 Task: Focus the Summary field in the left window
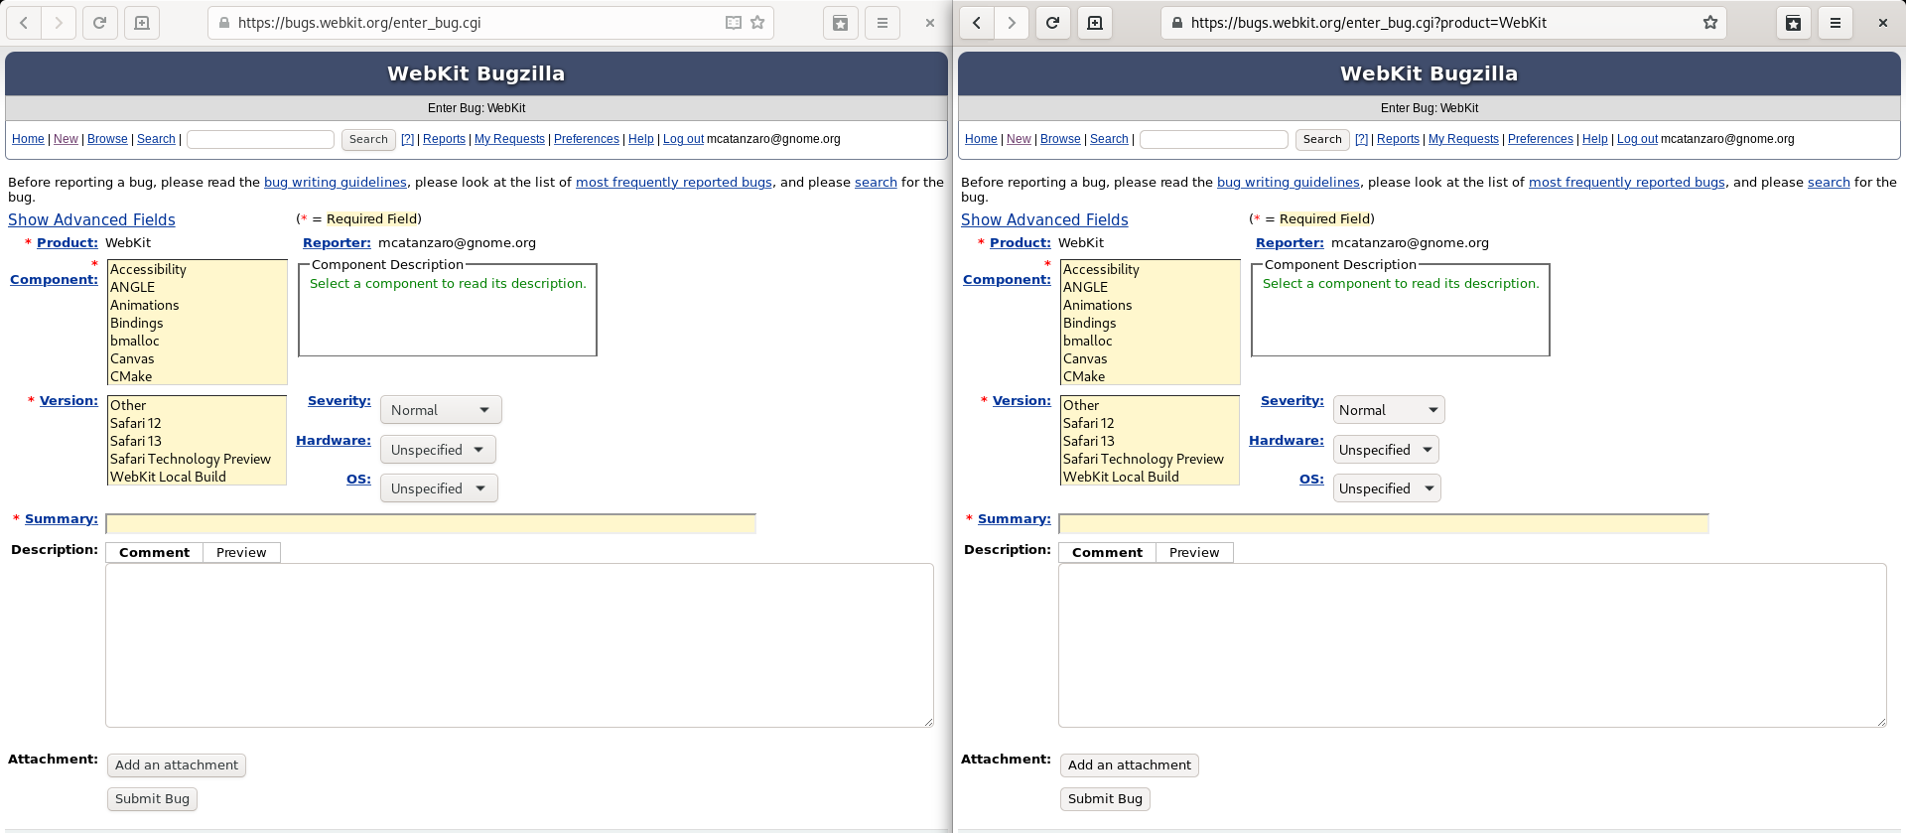point(431,523)
